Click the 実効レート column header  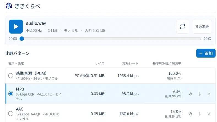pos(130,63)
